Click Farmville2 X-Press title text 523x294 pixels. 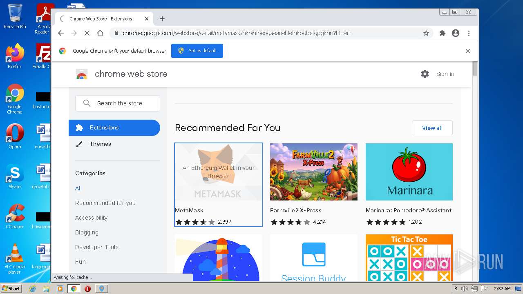296,210
